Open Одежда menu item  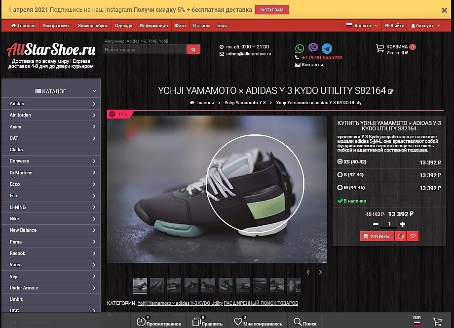124,26
